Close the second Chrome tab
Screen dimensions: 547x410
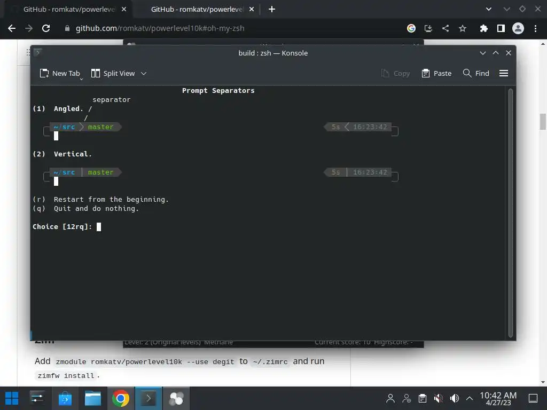click(x=252, y=10)
